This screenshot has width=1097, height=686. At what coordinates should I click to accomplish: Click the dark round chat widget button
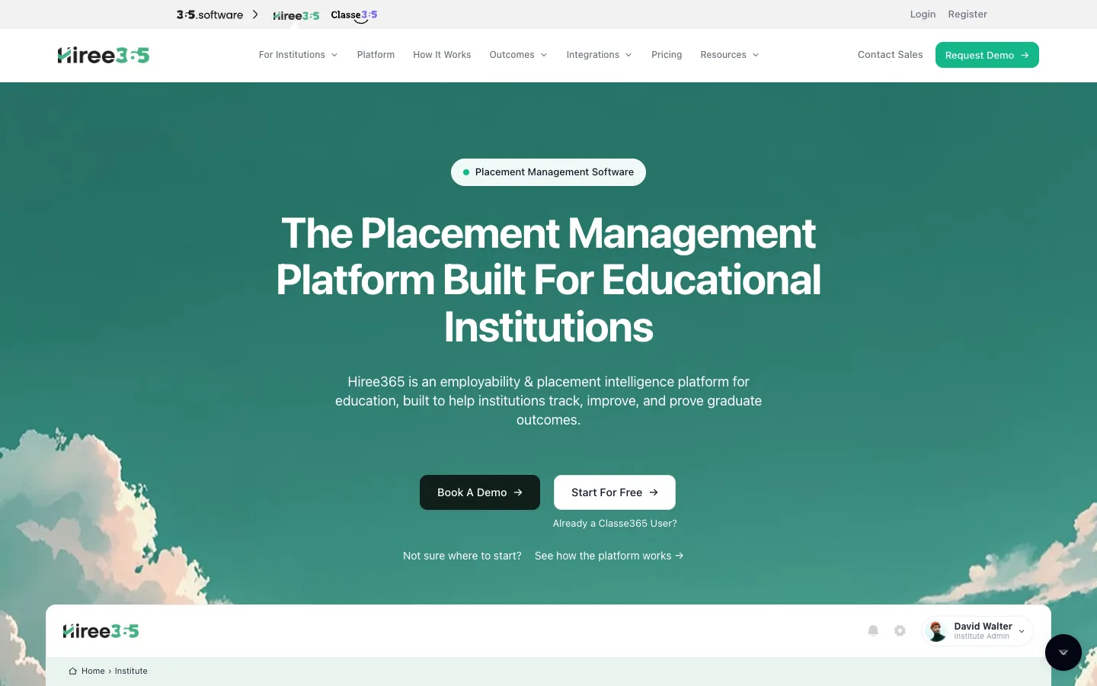(1063, 652)
